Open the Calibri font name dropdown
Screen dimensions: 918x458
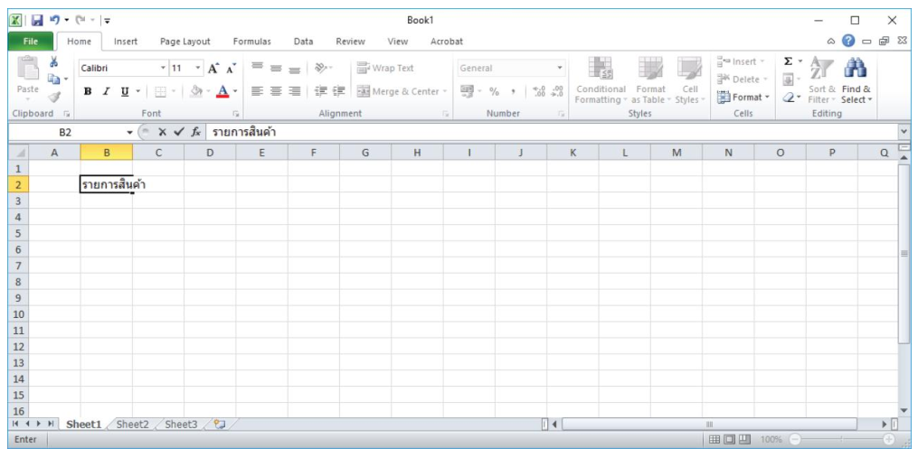164,68
